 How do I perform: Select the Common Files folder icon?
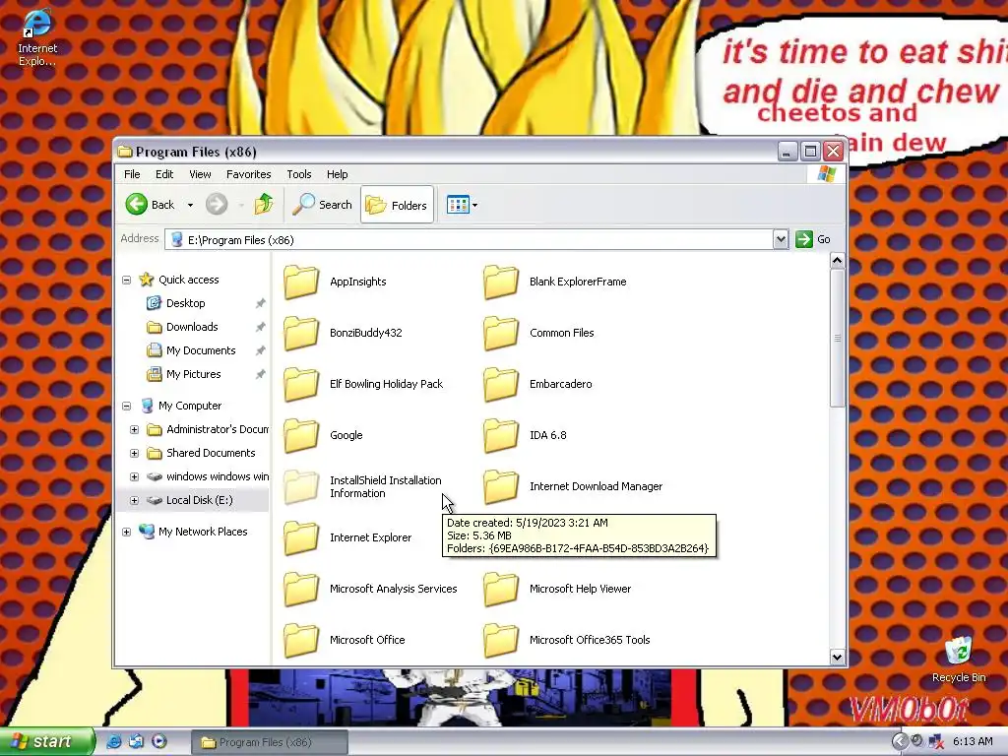(501, 333)
